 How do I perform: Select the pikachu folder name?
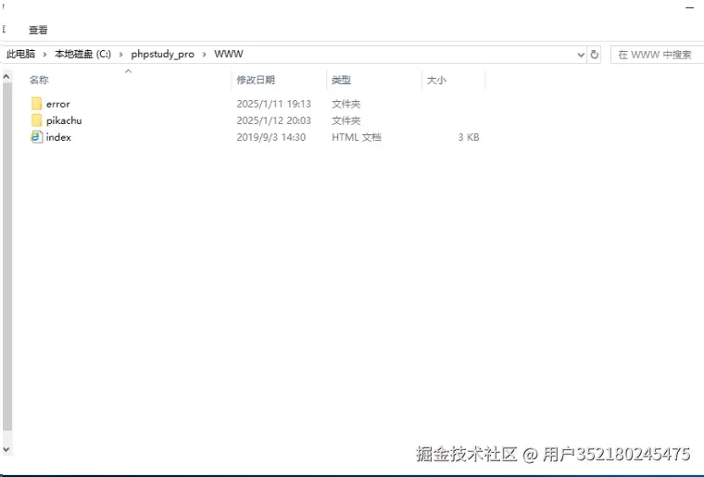point(64,120)
